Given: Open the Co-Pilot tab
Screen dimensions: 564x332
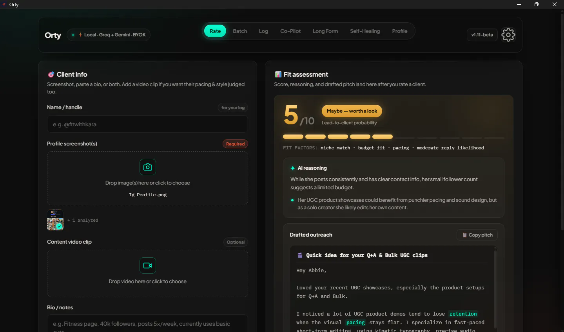Looking at the screenshot, I should tap(290, 31).
